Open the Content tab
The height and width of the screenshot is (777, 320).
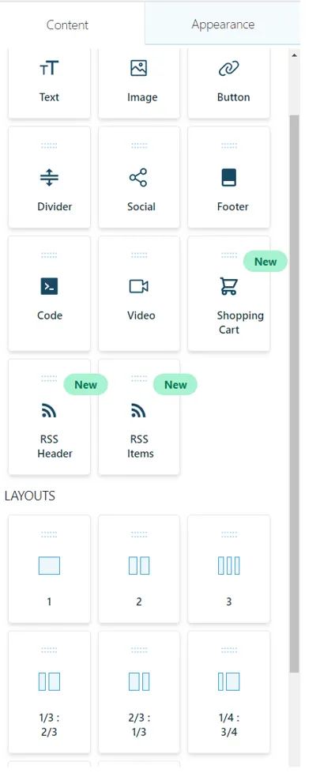(67, 25)
